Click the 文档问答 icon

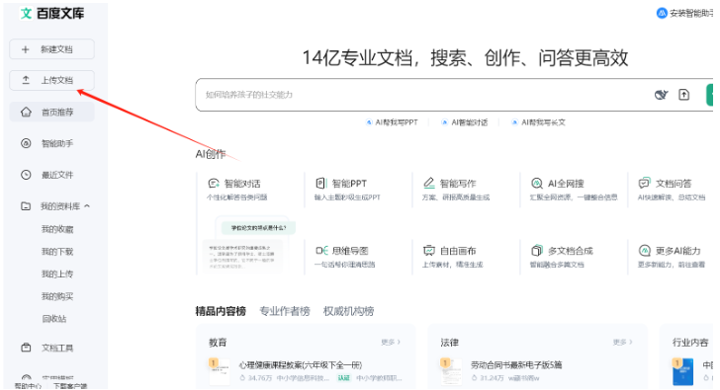(x=644, y=184)
